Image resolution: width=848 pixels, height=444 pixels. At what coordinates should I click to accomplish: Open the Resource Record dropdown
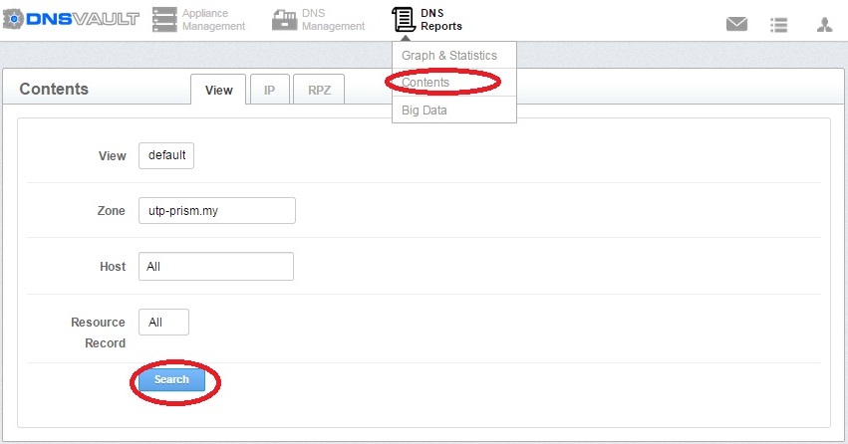(x=163, y=323)
